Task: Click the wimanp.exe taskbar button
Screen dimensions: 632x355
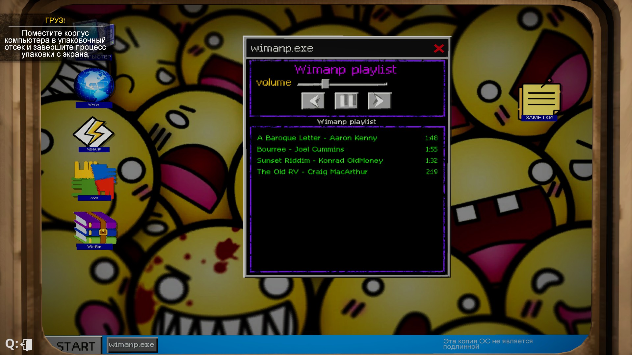Action: point(132,345)
